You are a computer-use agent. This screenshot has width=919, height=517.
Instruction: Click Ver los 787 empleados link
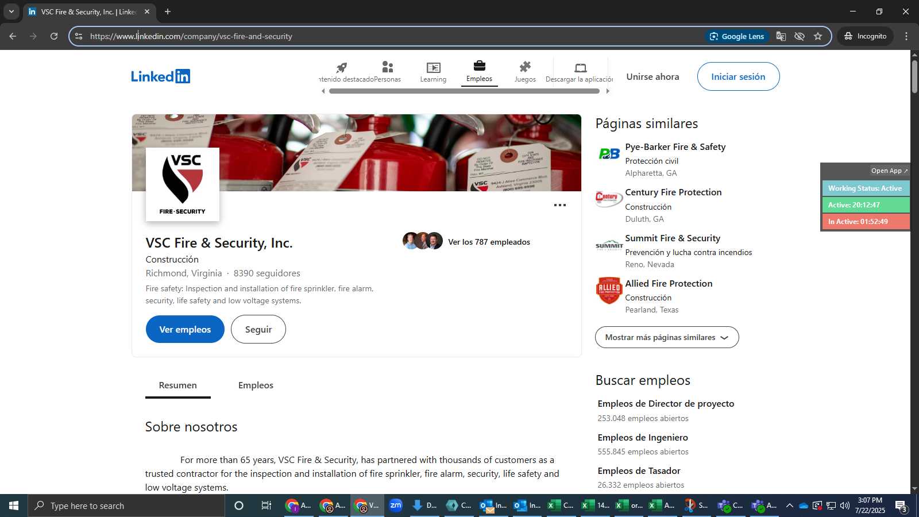(489, 242)
